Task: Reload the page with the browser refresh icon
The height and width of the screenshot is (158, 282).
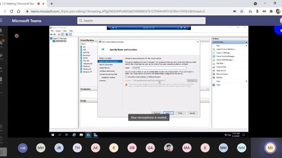Action: point(12,11)
